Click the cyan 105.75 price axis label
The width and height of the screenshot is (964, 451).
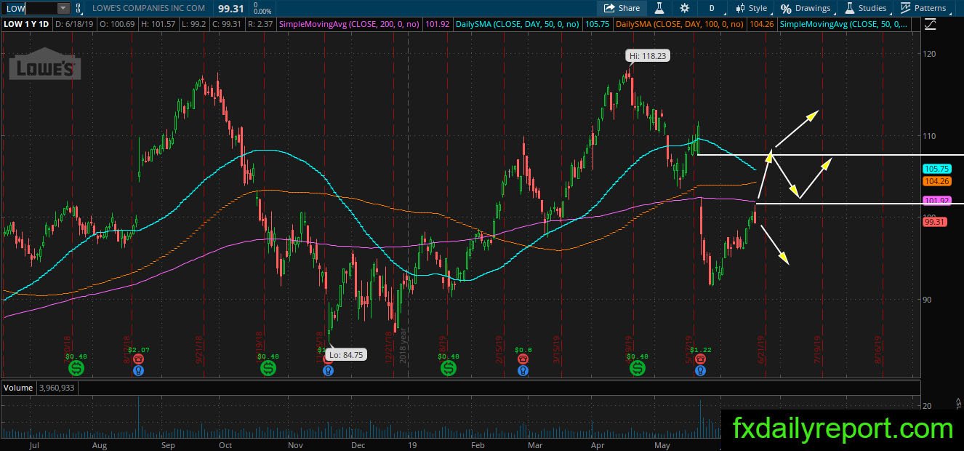point(936,169)
